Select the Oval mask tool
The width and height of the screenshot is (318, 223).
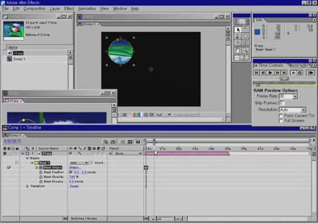[246, 36]
